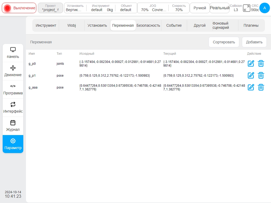Viewport: 271px width, 203px height.
Task: Open the Плагины tab
Action: tap(251, 25)
